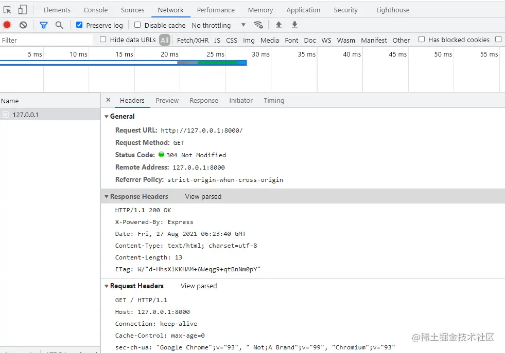Filter requests by Wasm
Screen dimensions: 505x353
(x=346, y=40)
